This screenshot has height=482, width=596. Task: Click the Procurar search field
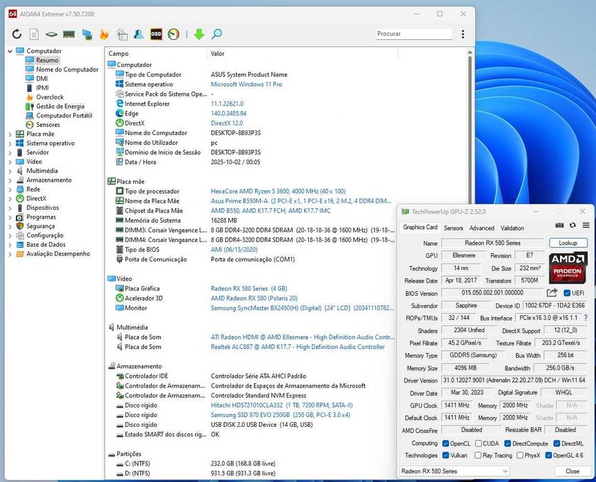point(414,34)
